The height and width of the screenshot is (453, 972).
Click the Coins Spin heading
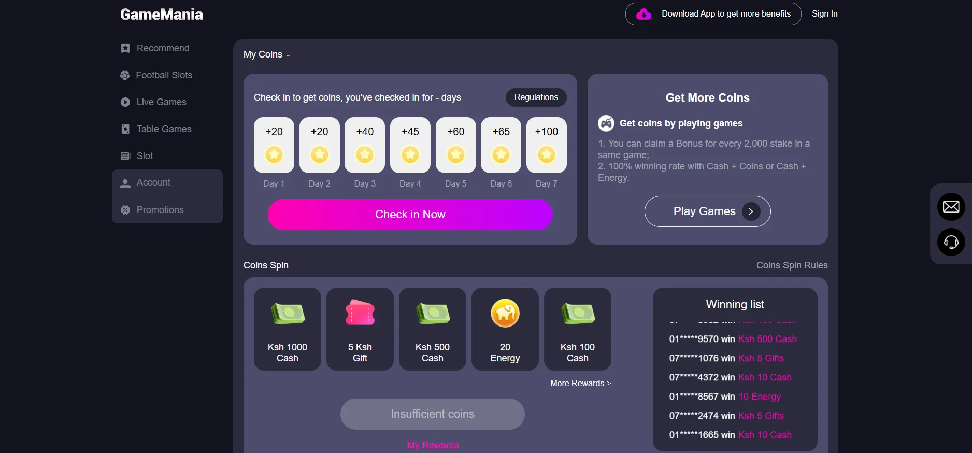(x=266, y=265)
